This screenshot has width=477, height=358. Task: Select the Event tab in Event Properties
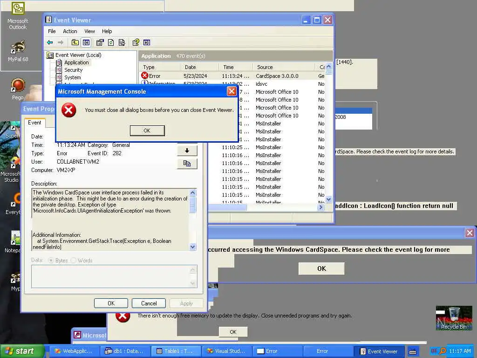(34, 123)
